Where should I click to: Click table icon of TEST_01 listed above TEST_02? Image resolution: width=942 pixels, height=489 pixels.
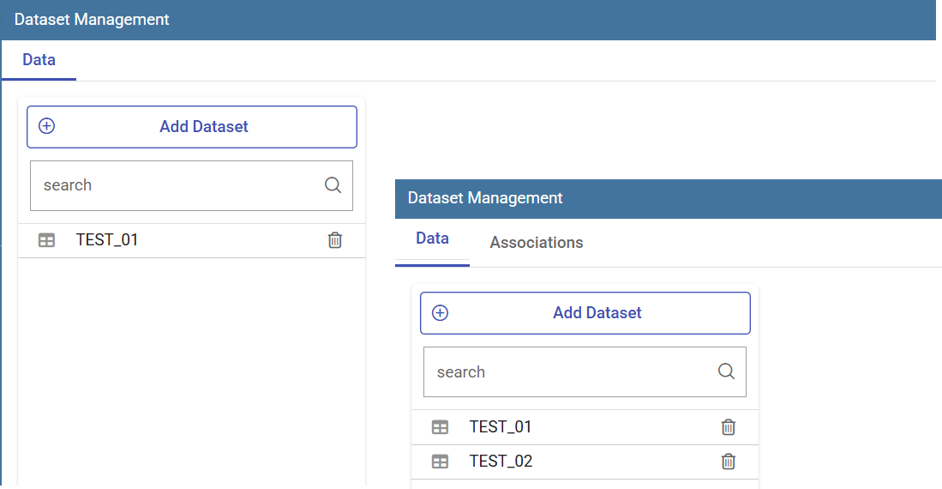440,427
